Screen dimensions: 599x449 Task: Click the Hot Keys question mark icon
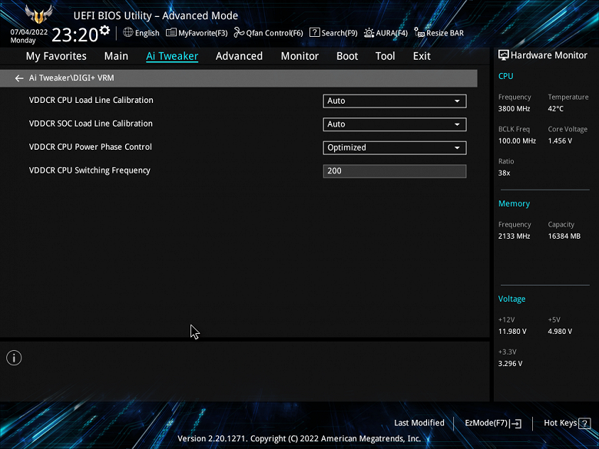pos(584,424)
